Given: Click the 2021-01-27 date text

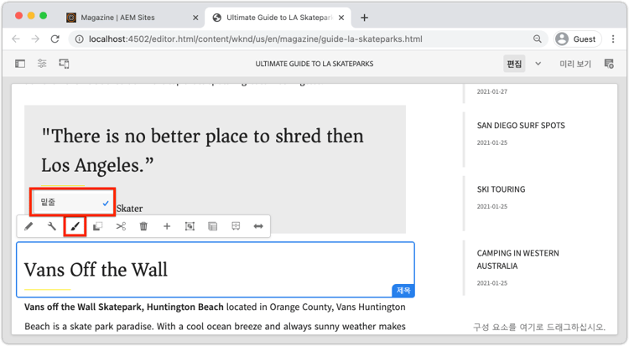Looking at the screenshot, I should [491, 91].
